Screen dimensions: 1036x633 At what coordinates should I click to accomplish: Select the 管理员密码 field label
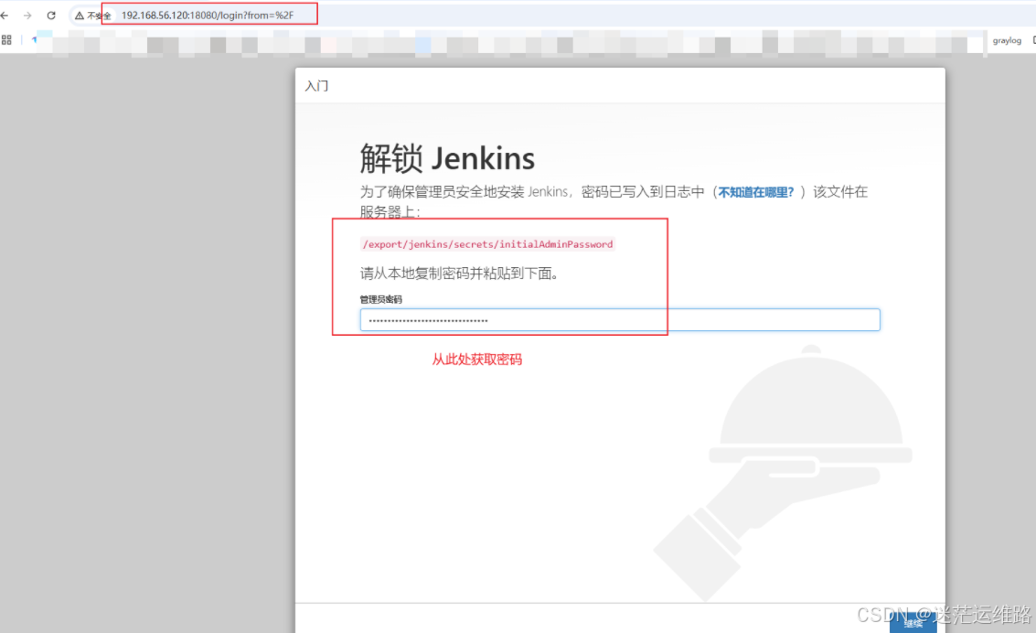click(x=380, y=299)
